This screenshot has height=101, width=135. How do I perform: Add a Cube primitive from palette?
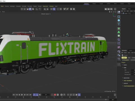119,20
